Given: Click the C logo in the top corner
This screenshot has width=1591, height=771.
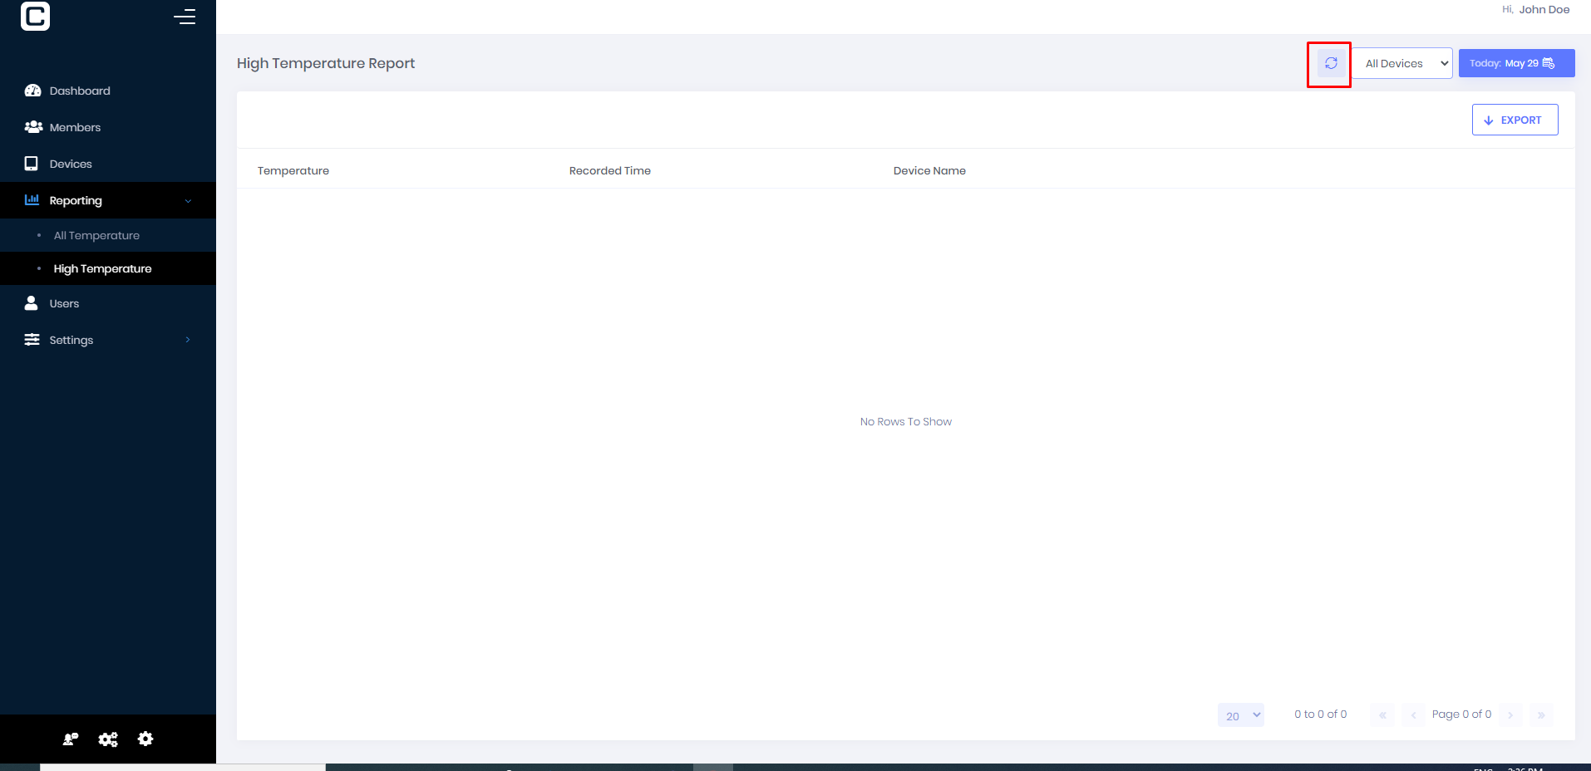Looking at the screenshot, I should tap(33, 16).
